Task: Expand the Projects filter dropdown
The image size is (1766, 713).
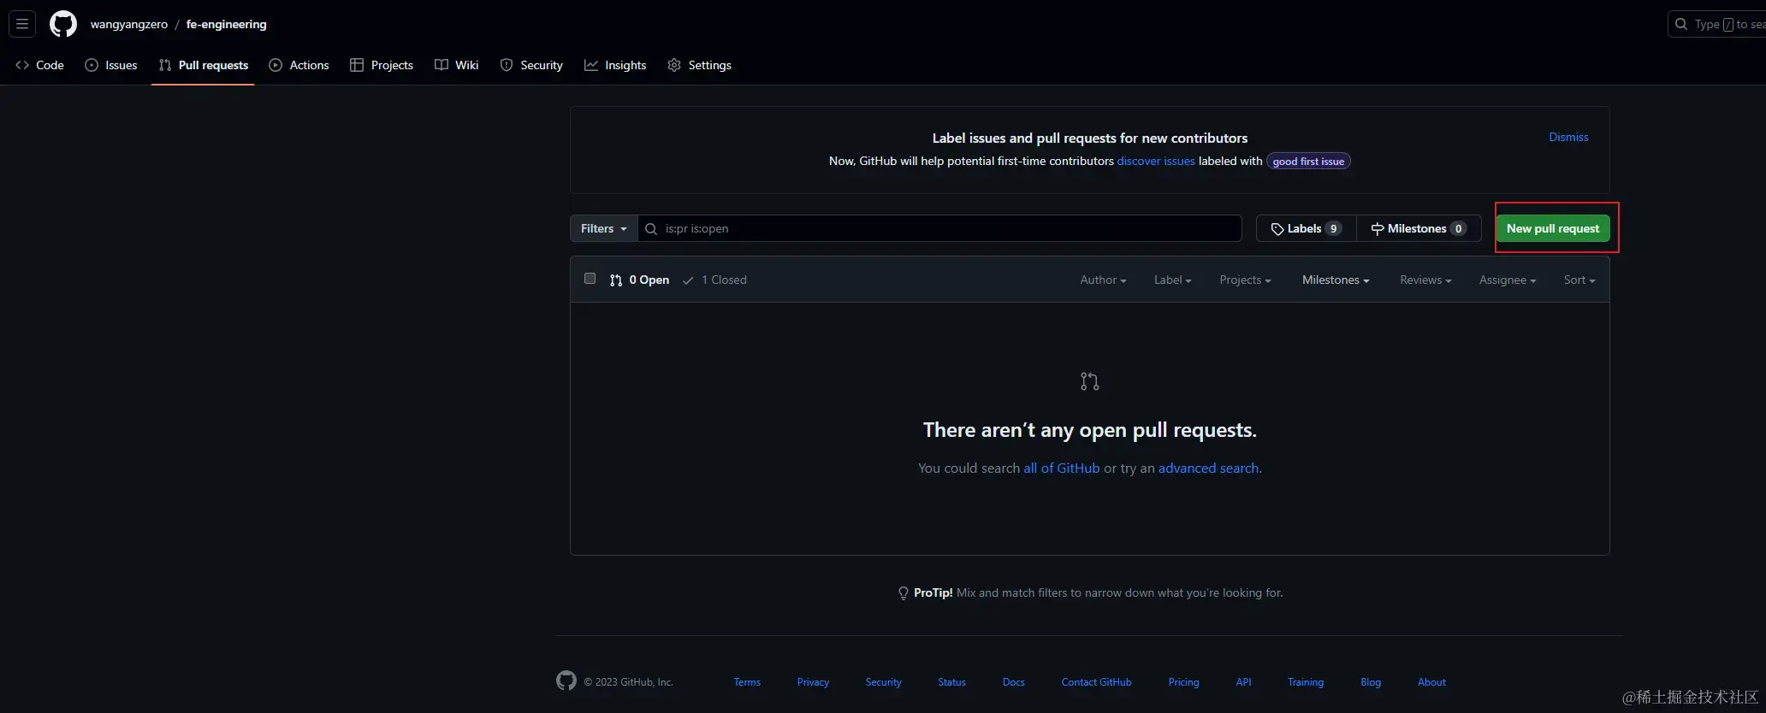Action: 1245,280
